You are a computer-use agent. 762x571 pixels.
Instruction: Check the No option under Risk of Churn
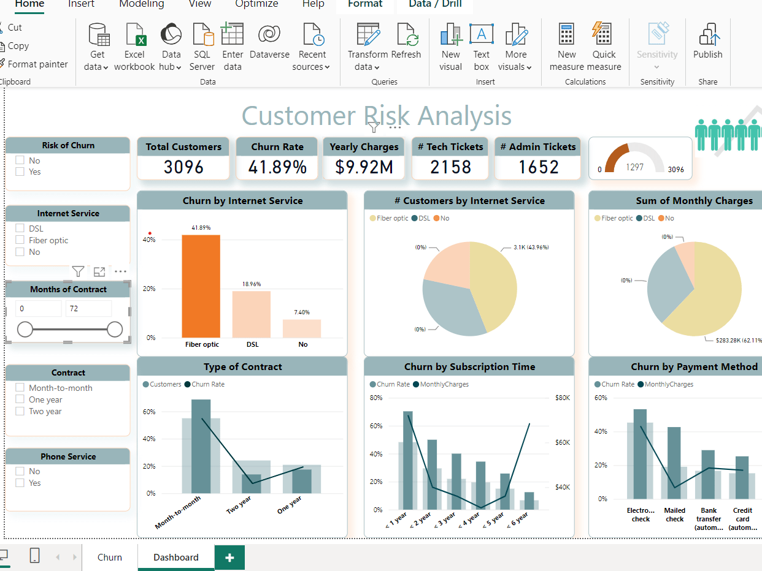[x=18, y=160]
